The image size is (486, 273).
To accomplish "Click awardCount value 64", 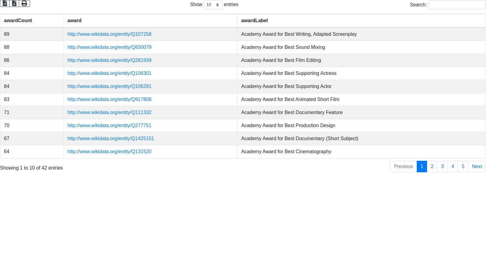I will [7, 152].
